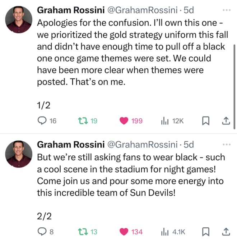This screenshot has height=242, width=237.
Task: Open Graham Rossini avatar on first tweet
Action: click(x=19, y=19)
